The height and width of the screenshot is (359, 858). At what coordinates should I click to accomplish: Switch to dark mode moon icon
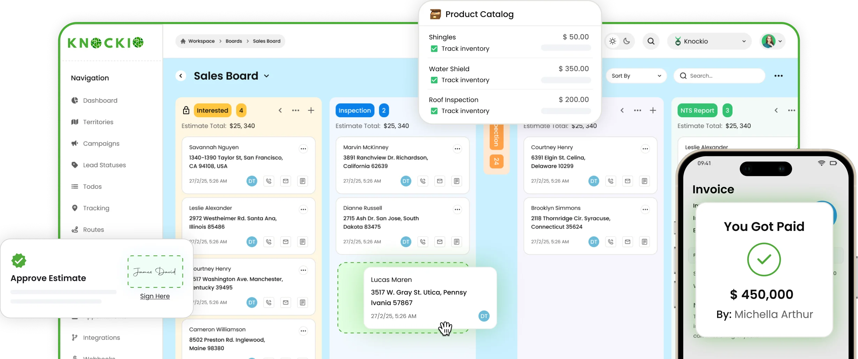click(x=627, y=41)
